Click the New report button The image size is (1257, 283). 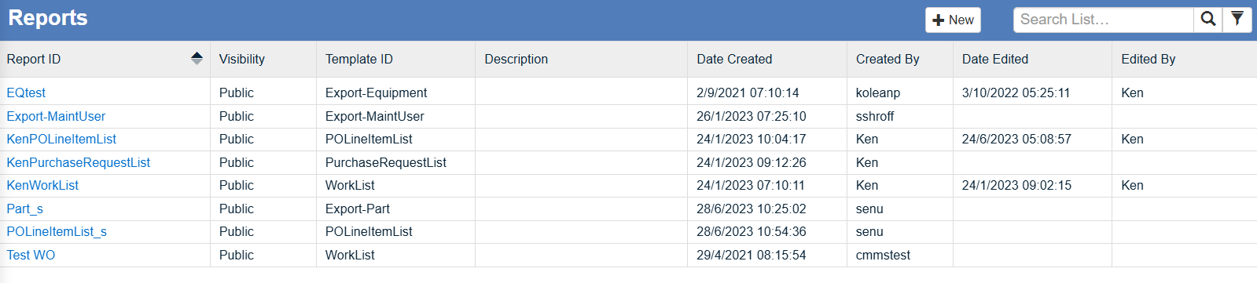(x=953, y=20)
